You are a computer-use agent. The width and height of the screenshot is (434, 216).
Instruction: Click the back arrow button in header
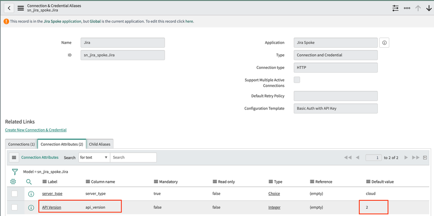pyautogui.click(x=9, y=8)
